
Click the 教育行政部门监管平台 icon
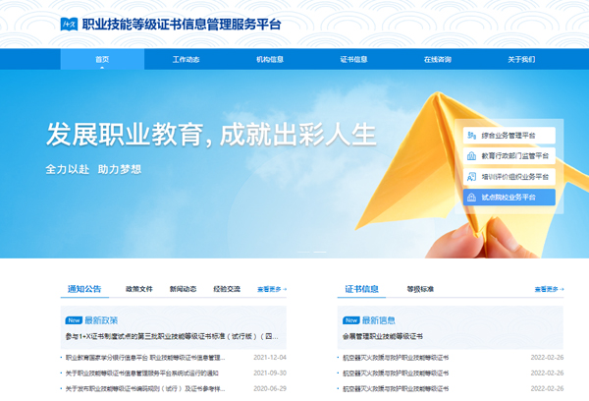click(472, 156)
